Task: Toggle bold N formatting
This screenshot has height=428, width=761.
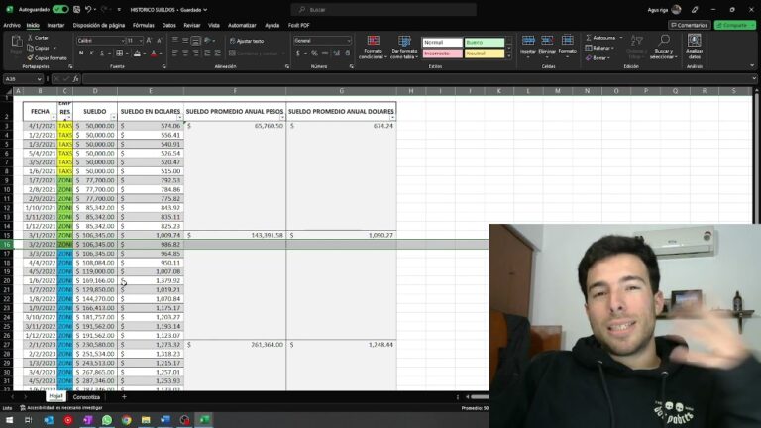Action: [x=81, y=53]
